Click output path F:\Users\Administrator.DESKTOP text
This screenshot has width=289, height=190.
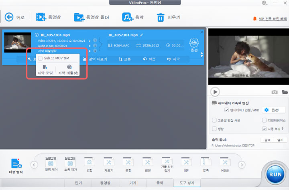coord(233,146)
